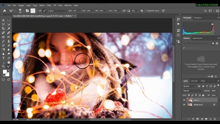The height and width of the screenshot is (124, 220).
Task: Switch to the Navigator tab
Action: (x=198, y=18)
